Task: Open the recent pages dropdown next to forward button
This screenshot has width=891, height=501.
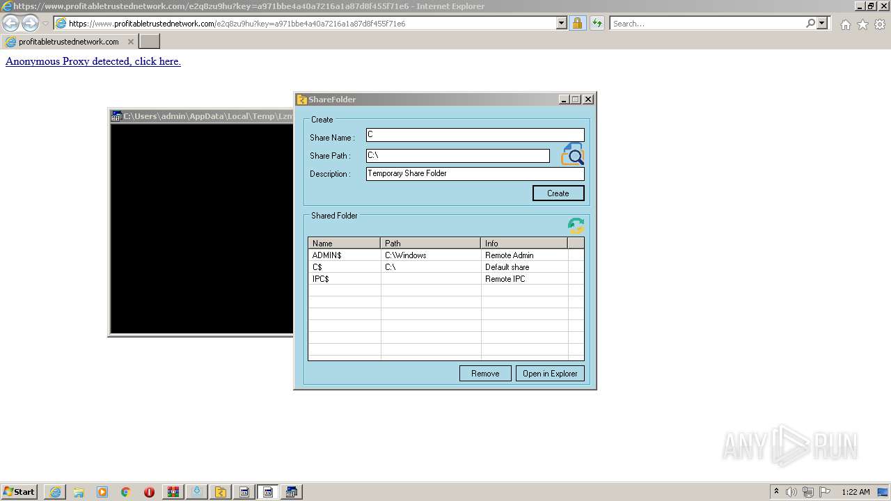Action: click(x=45, y=24)
